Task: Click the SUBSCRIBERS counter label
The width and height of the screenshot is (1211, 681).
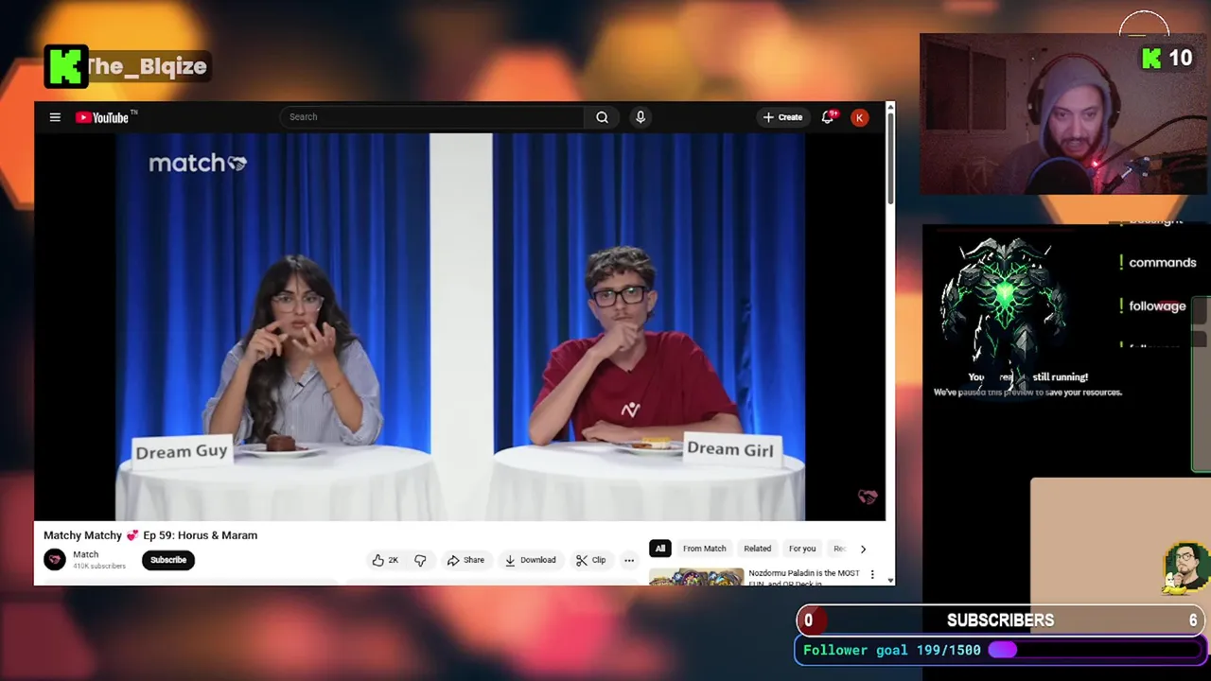Action: click(x=1000, y=620)
